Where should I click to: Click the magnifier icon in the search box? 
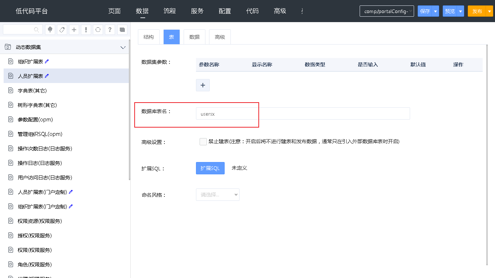pos(37,30)
